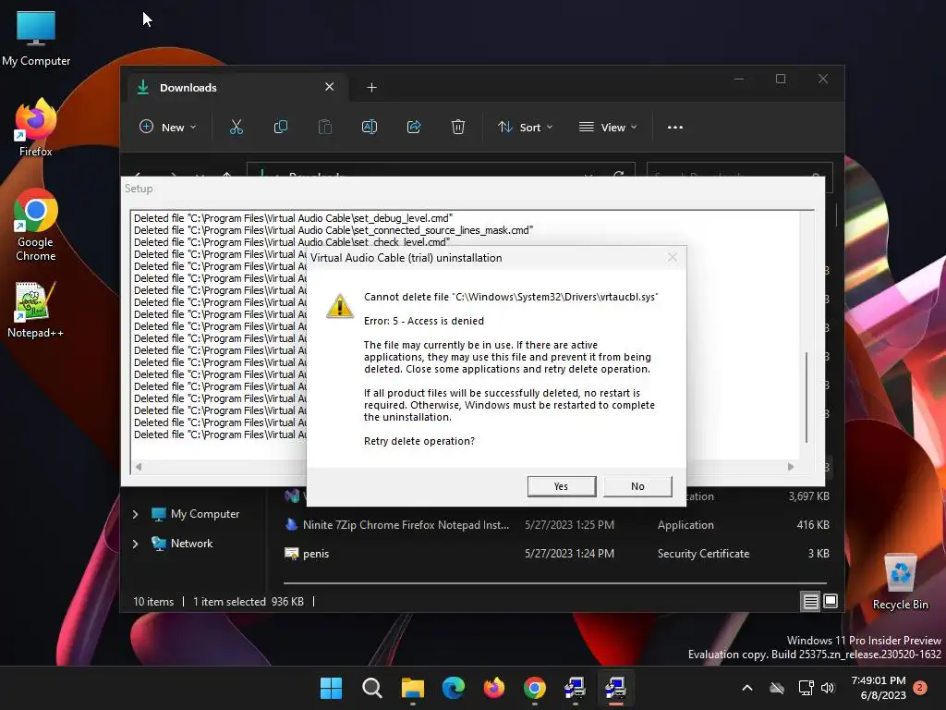Launch Chrome from the taskbar
Image resolution: width=946 pixels, height=710 pixels.
coord(535,688)
